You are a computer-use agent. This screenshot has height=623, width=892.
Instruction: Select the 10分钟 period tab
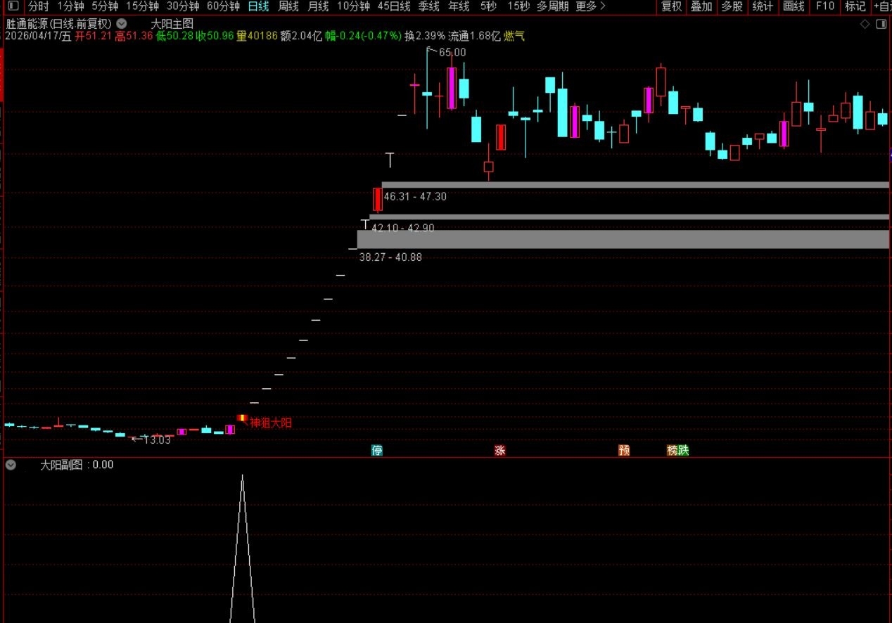[353, 6]
